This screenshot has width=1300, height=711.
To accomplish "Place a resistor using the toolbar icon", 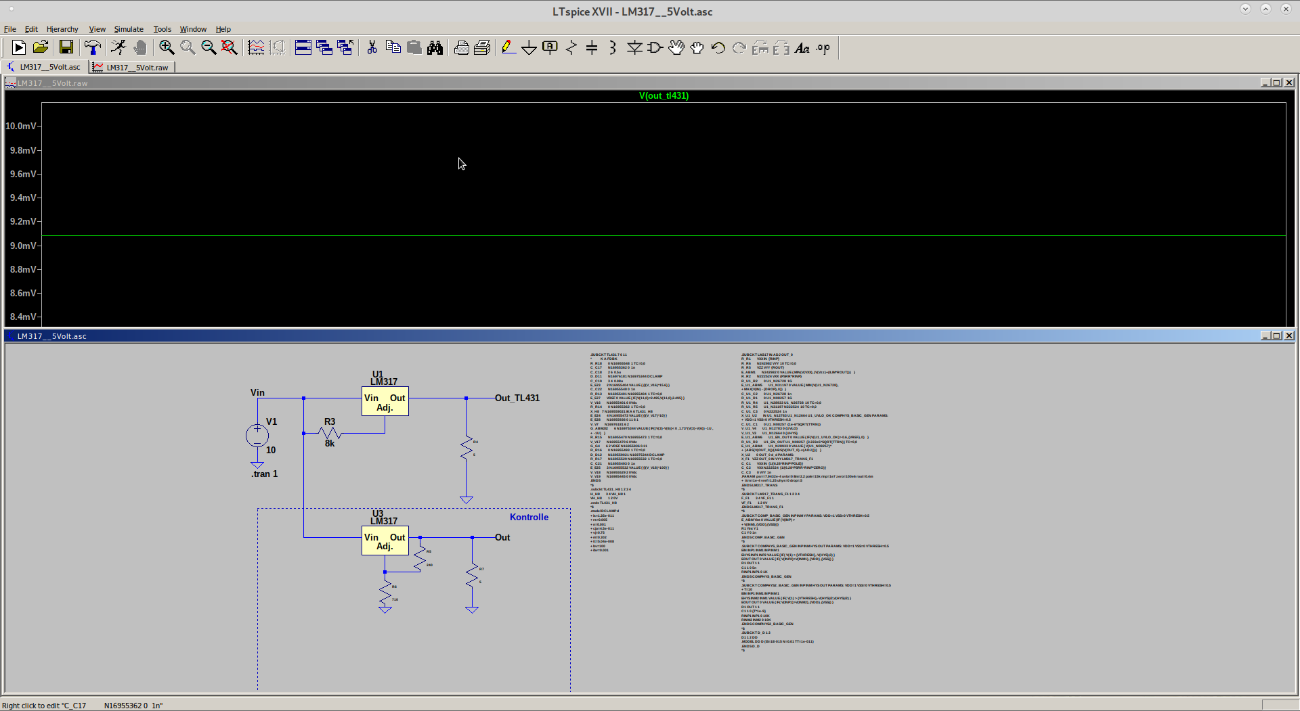I will tap(571, 47).
